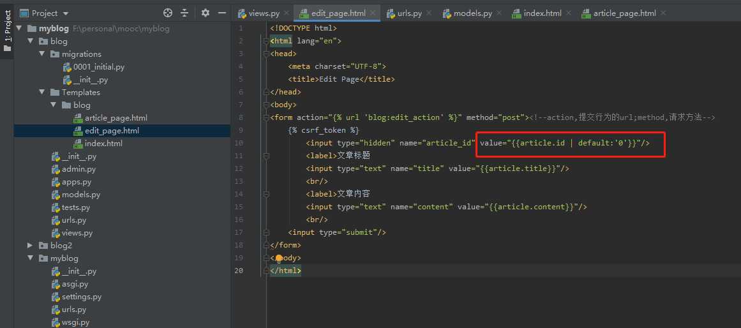This screenshot has width=741, height=328.
Task: Collapse the blog folder arrow
Action: [30, 41]
